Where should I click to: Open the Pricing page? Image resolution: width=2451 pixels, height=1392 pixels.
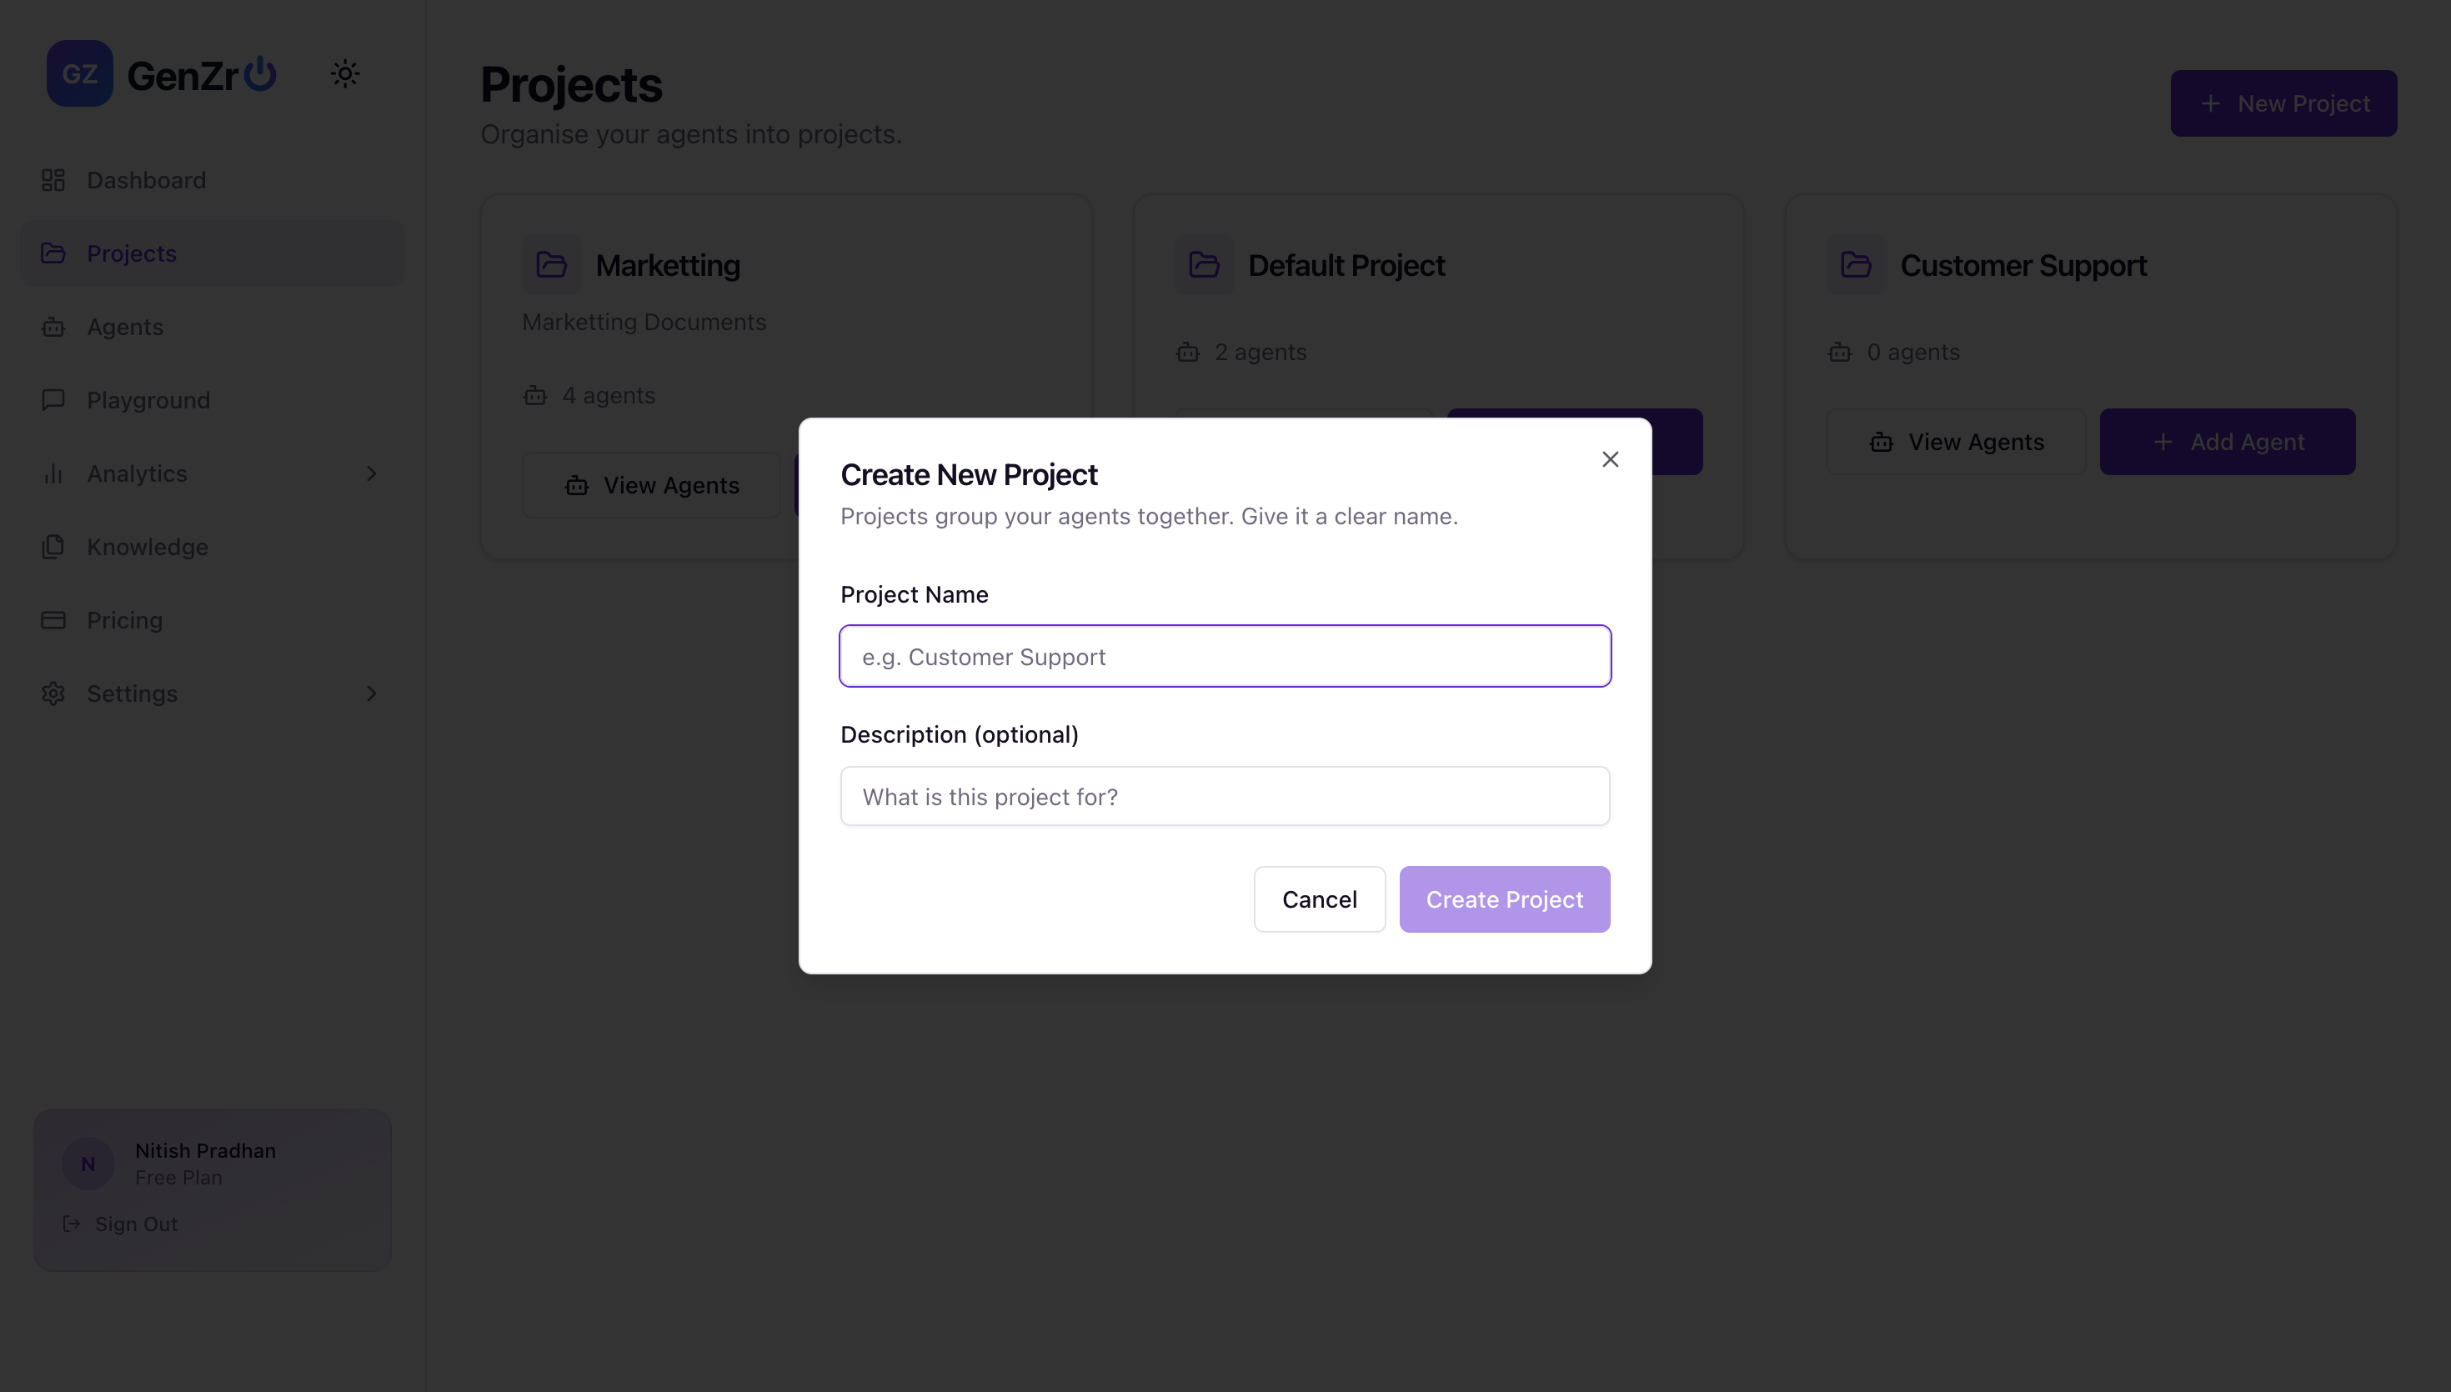pyautogui.click(x=124, y=619)
